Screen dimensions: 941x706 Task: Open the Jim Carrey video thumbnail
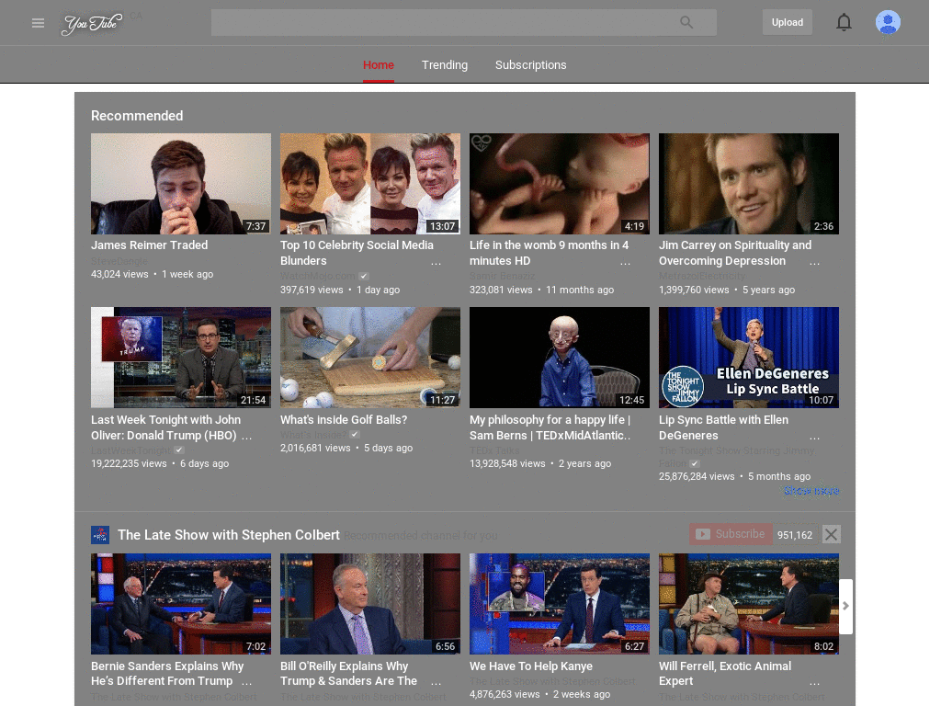[x=748, y=184]
